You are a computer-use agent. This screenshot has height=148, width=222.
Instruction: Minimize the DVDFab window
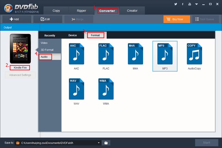pos(204,4)
